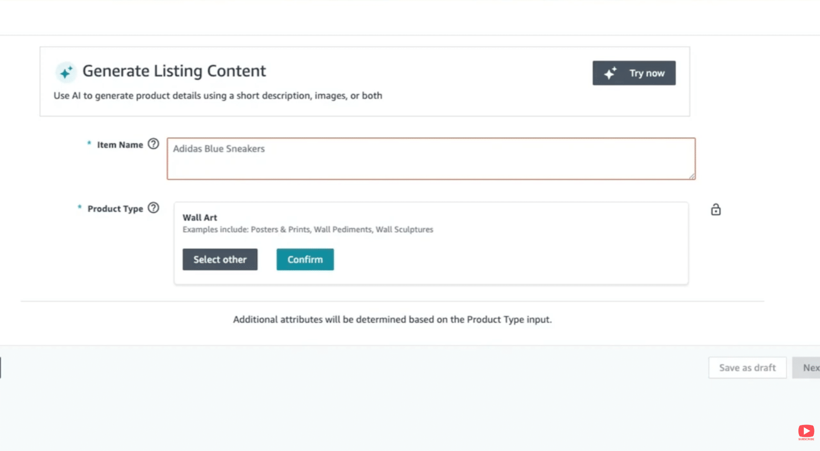820x451 pixels.
Task: Select the Adidas Blue Sneakers text in Item Name
Action: (x=219, y=149)
